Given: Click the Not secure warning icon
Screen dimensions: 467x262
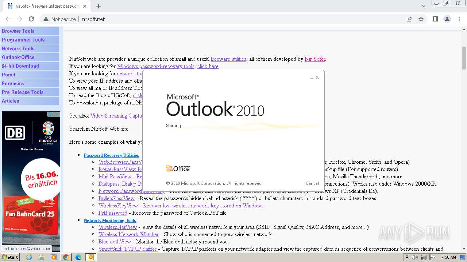Looking at the screenshot, I should tap(46, 19).
